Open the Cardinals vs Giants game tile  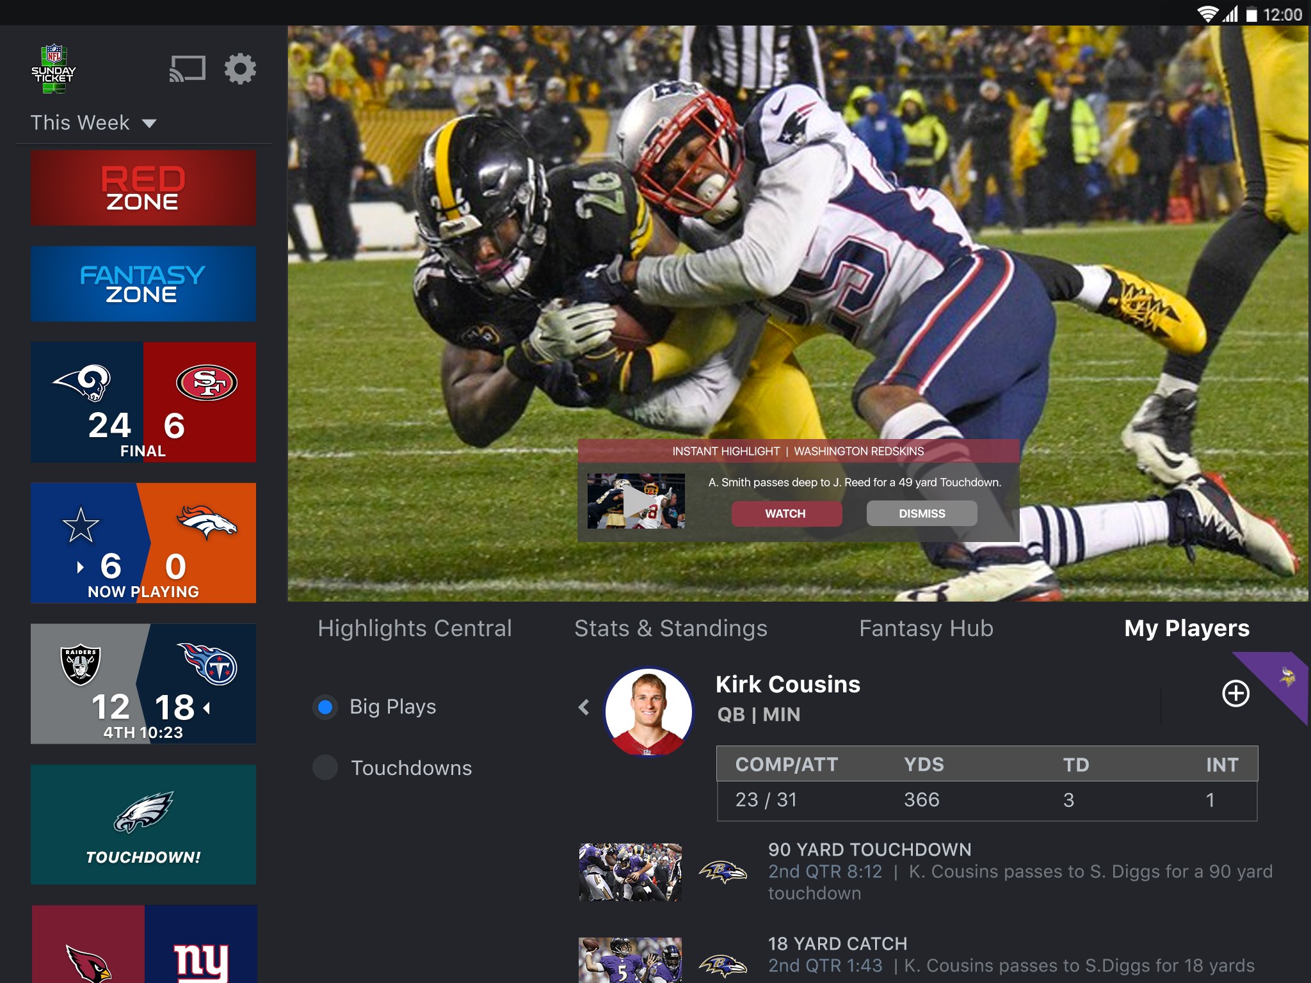click(x=143, y=946)
